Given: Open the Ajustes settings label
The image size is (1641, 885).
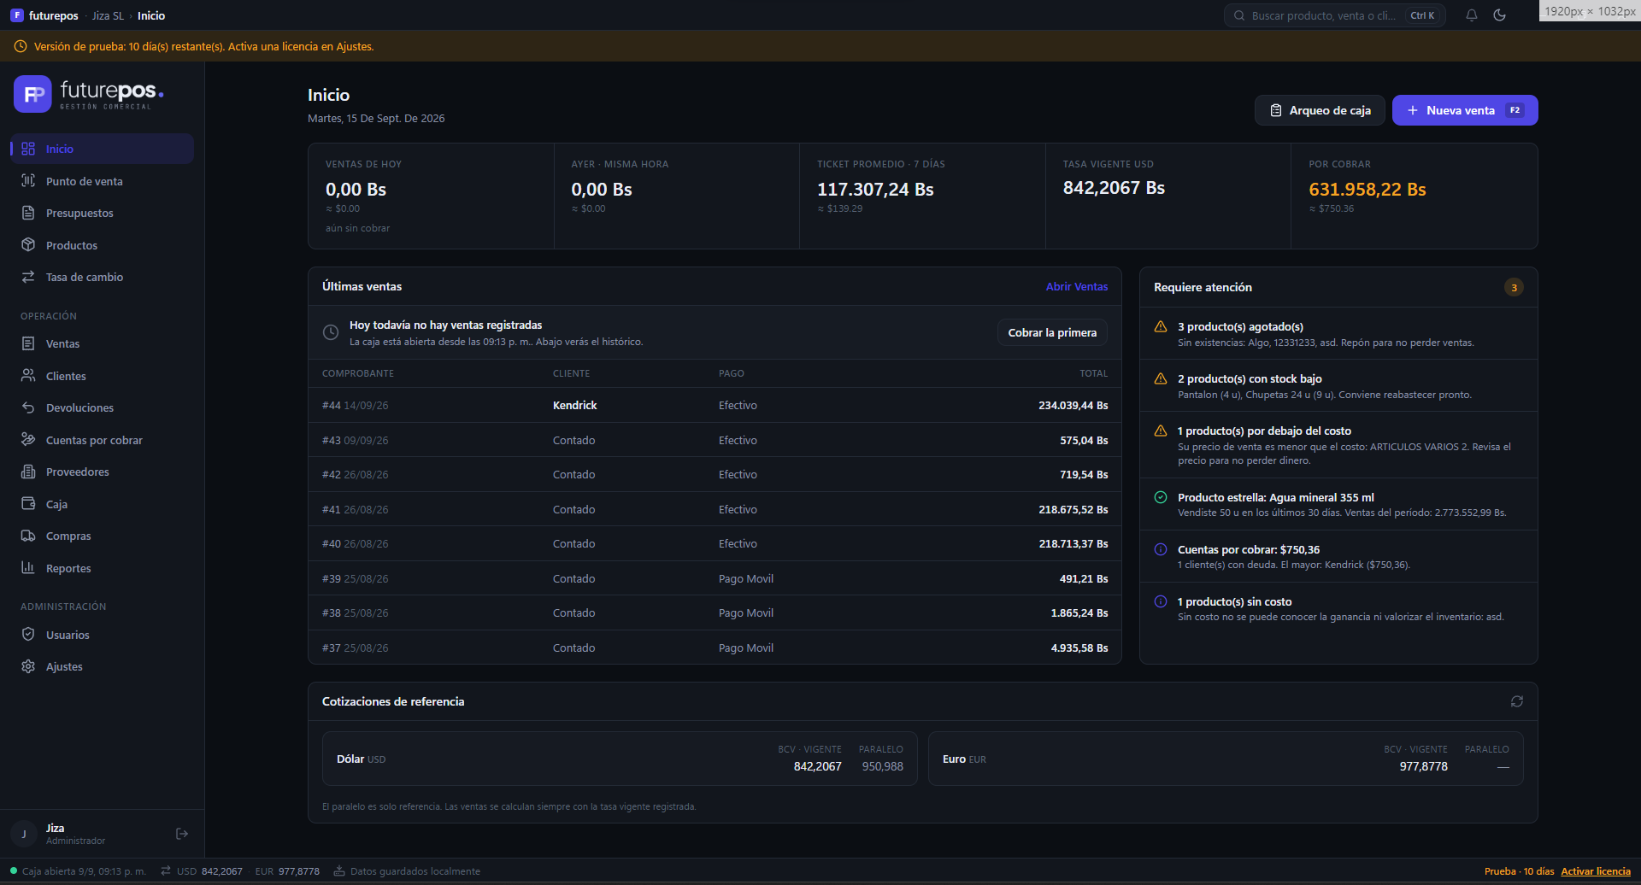Looking at the screenshot, I should click(64, 666).
